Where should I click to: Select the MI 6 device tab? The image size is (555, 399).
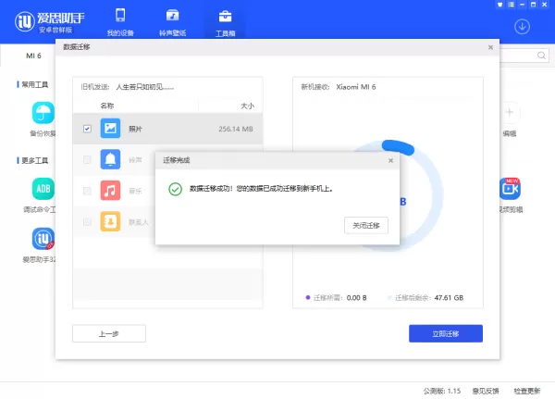[x=33, y=56]
